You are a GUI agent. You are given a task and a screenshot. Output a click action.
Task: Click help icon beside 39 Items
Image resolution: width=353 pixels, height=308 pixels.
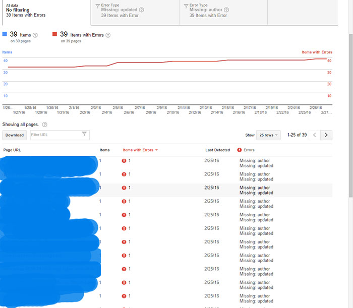(35, 35)
